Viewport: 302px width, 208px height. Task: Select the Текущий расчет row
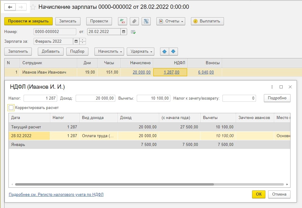tap(149, 127)
